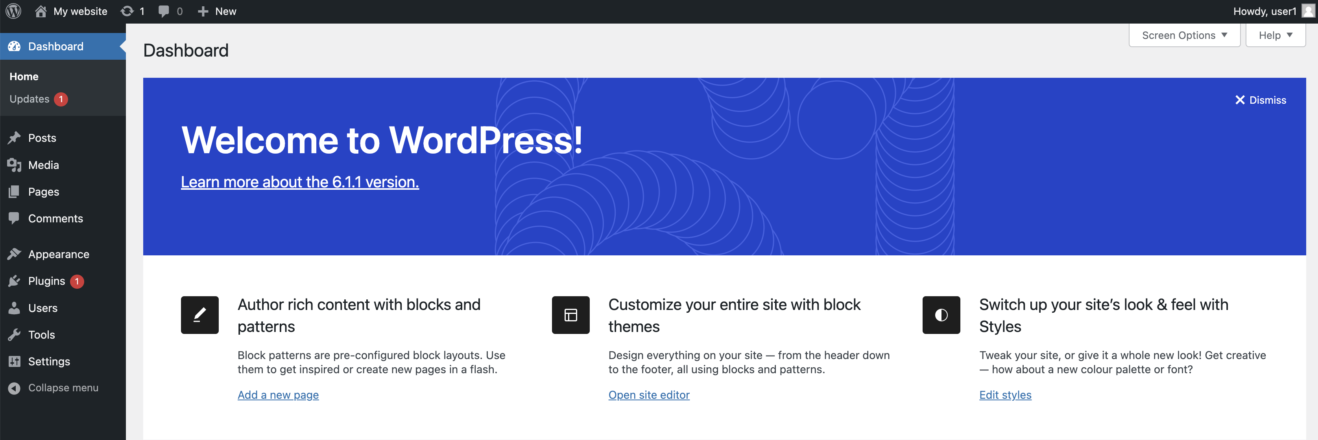Expand the Help dropdown
The image size is (1318, 440).
[1275, 35]
